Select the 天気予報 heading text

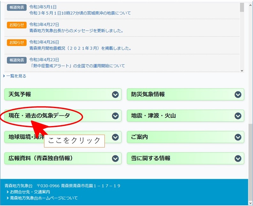(20, 94)
